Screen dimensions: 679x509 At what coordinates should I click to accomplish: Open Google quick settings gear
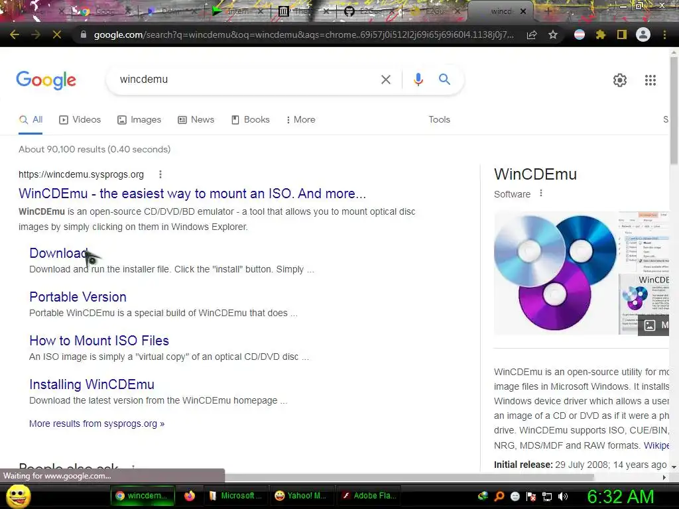pos(620,80)
